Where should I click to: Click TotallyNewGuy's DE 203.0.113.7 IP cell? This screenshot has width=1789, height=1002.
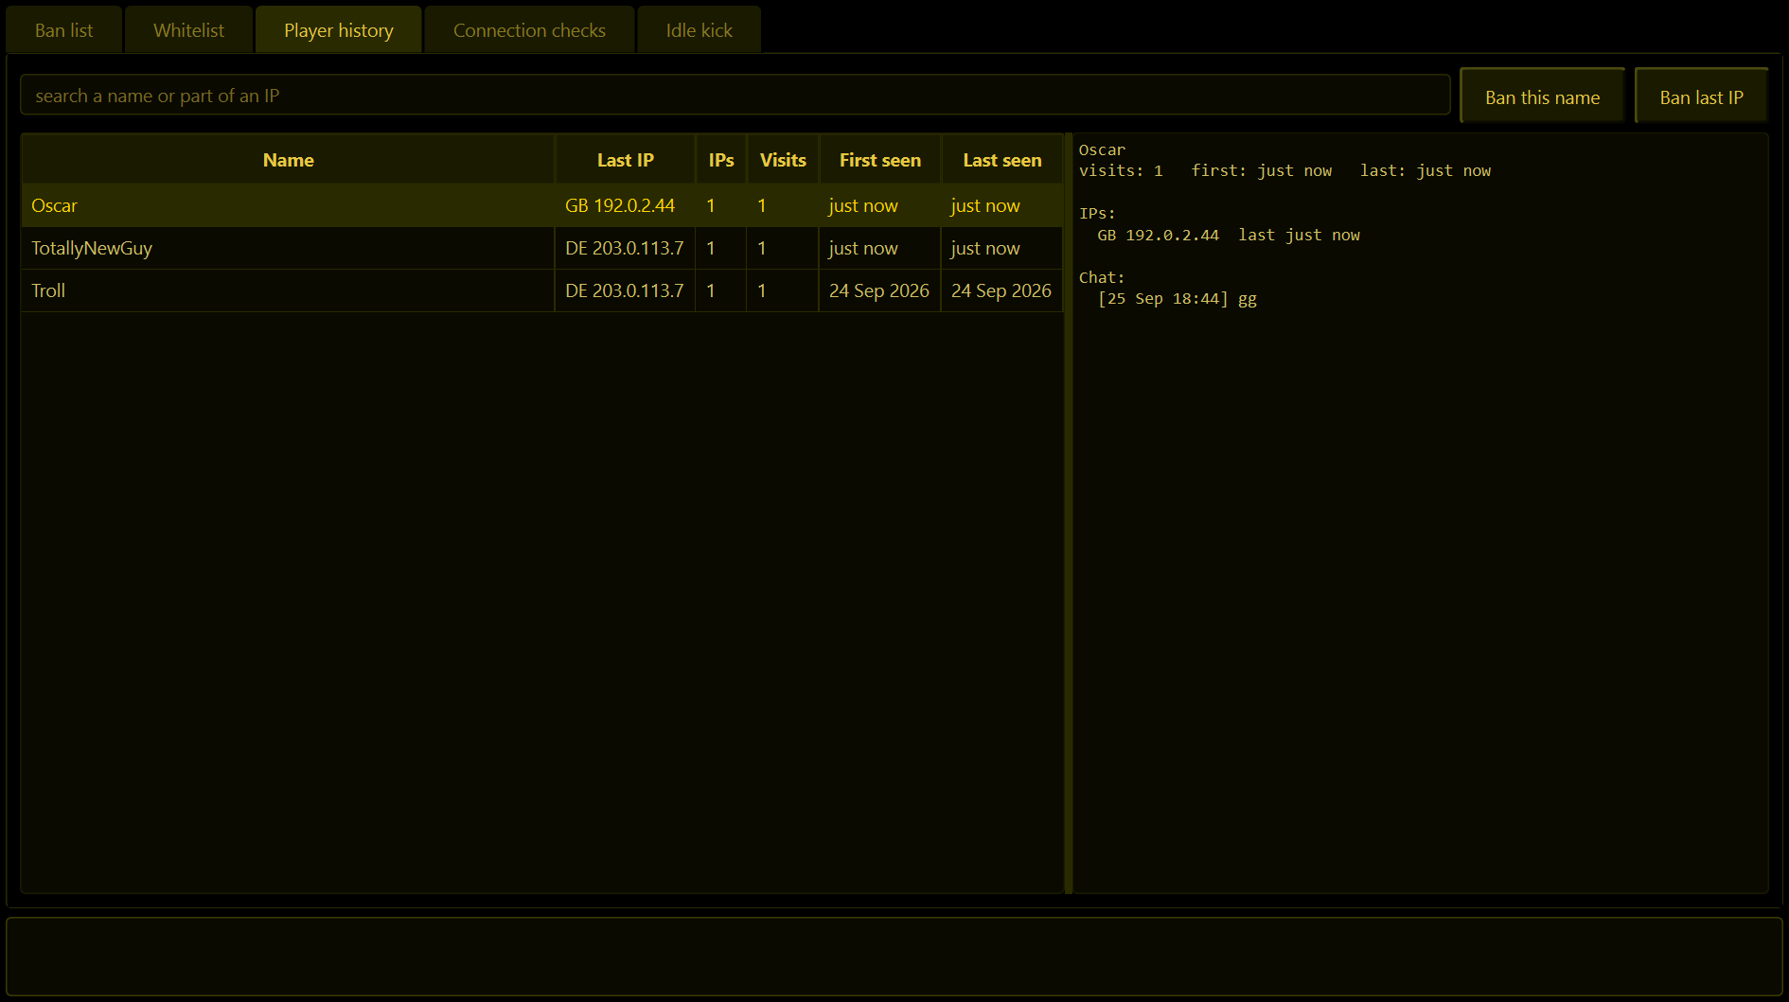coord(625,248)
